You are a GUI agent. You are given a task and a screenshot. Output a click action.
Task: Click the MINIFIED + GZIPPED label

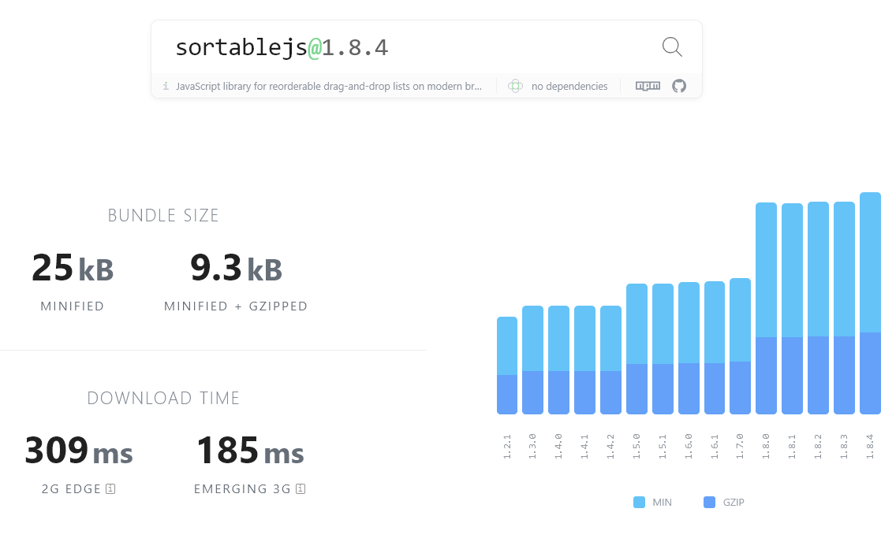pos(236,306)
